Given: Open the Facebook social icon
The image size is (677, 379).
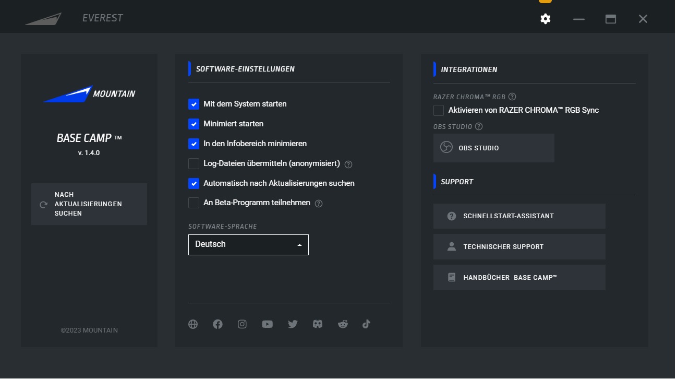Looking at the screenshot, I should [218, 324].
